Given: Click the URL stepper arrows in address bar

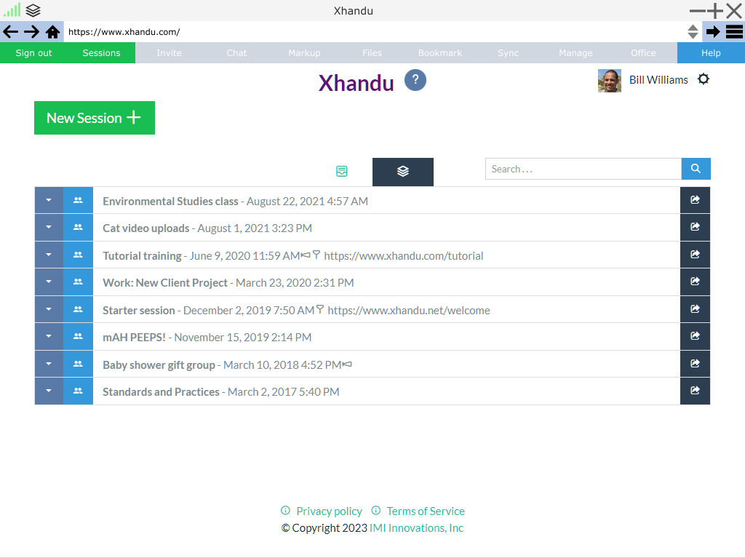Looking at the screenshot, I should 693,32.
